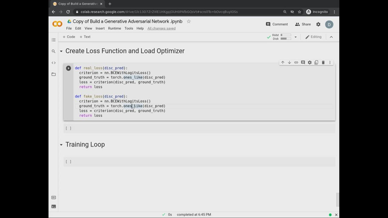Click the "def fake_loss(disc_pred):" line
388x218 pixels.
coord(101,97)
